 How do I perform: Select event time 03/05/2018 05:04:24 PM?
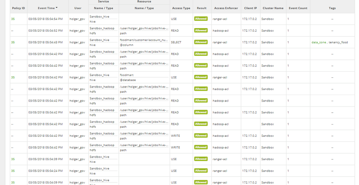click(45, 171)
